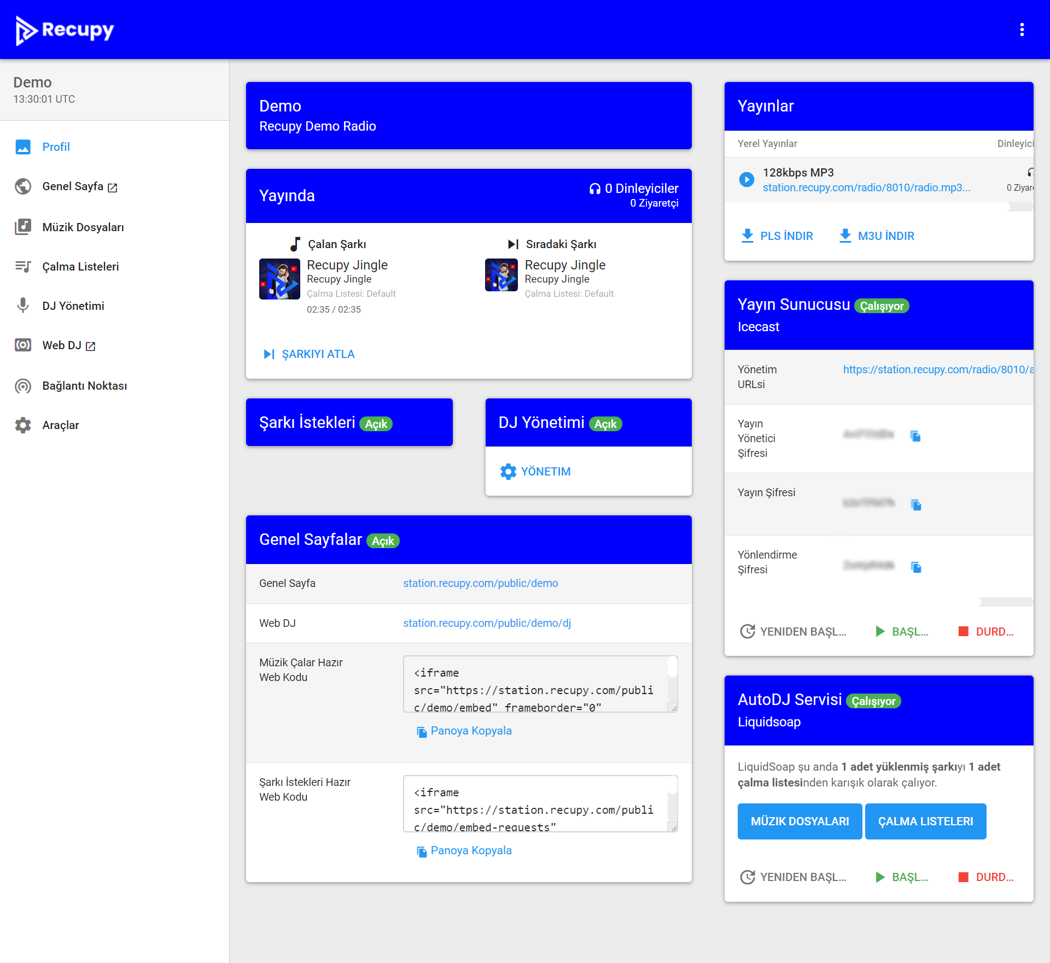Copy the Müzik Çalar embed code with Panoya Kopyala
This screenshot has width=1050, height=963.
(x=464, y=731)
